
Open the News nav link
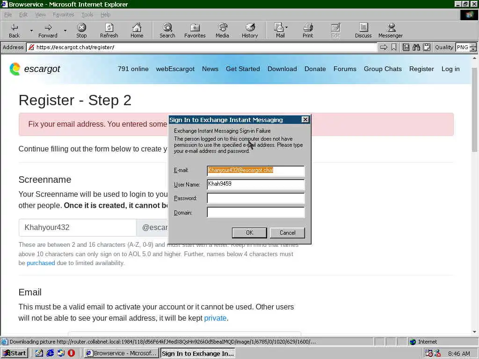pyautogui.click(x=210, y=69)
